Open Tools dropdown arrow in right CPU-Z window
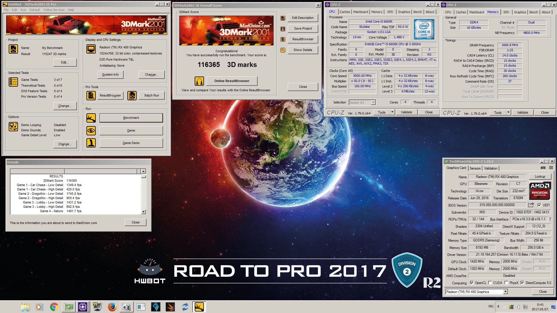The image size is (557, 313). 508,112
